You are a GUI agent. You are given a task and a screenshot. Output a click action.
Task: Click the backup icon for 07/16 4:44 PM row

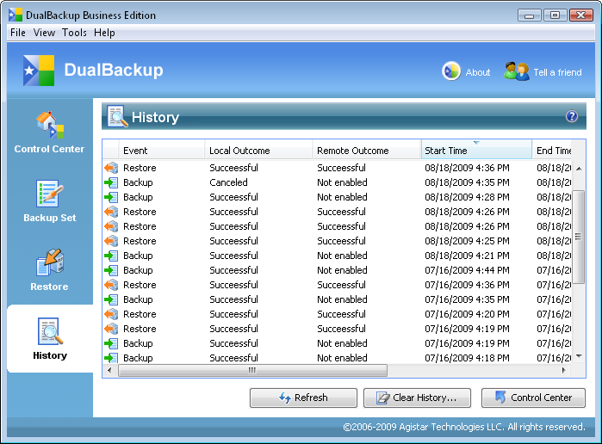111,270
